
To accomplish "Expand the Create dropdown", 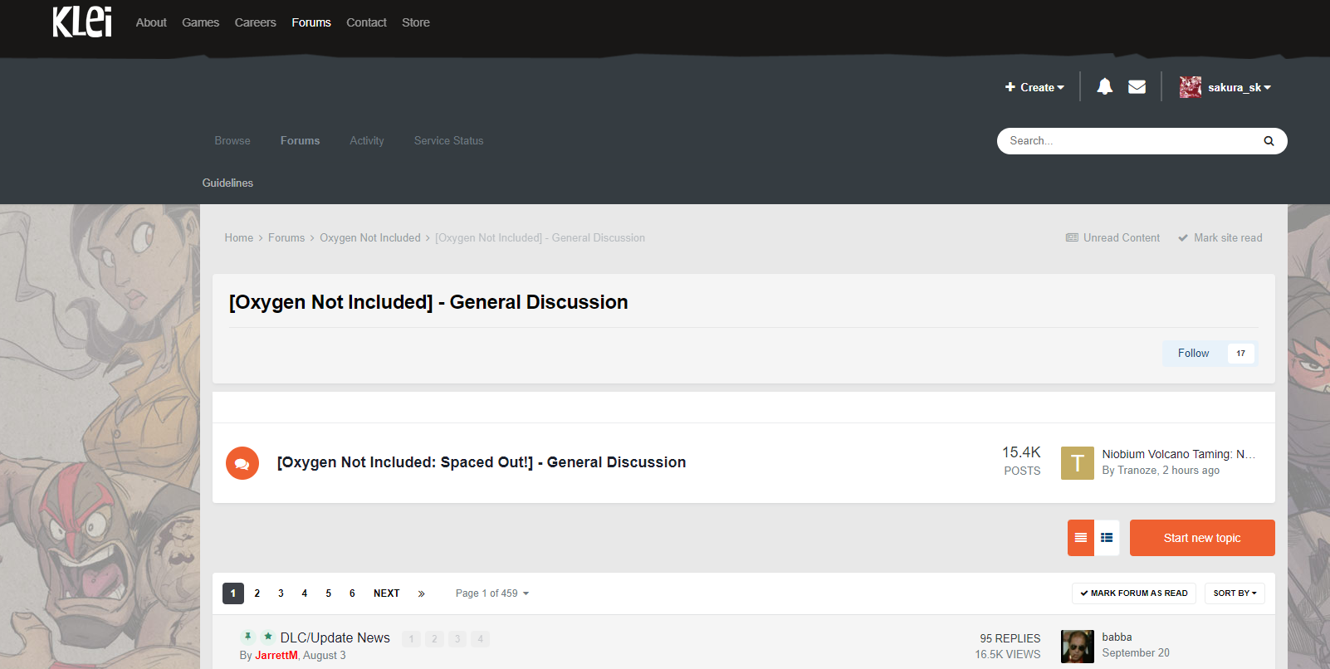I will point(1034,87).
